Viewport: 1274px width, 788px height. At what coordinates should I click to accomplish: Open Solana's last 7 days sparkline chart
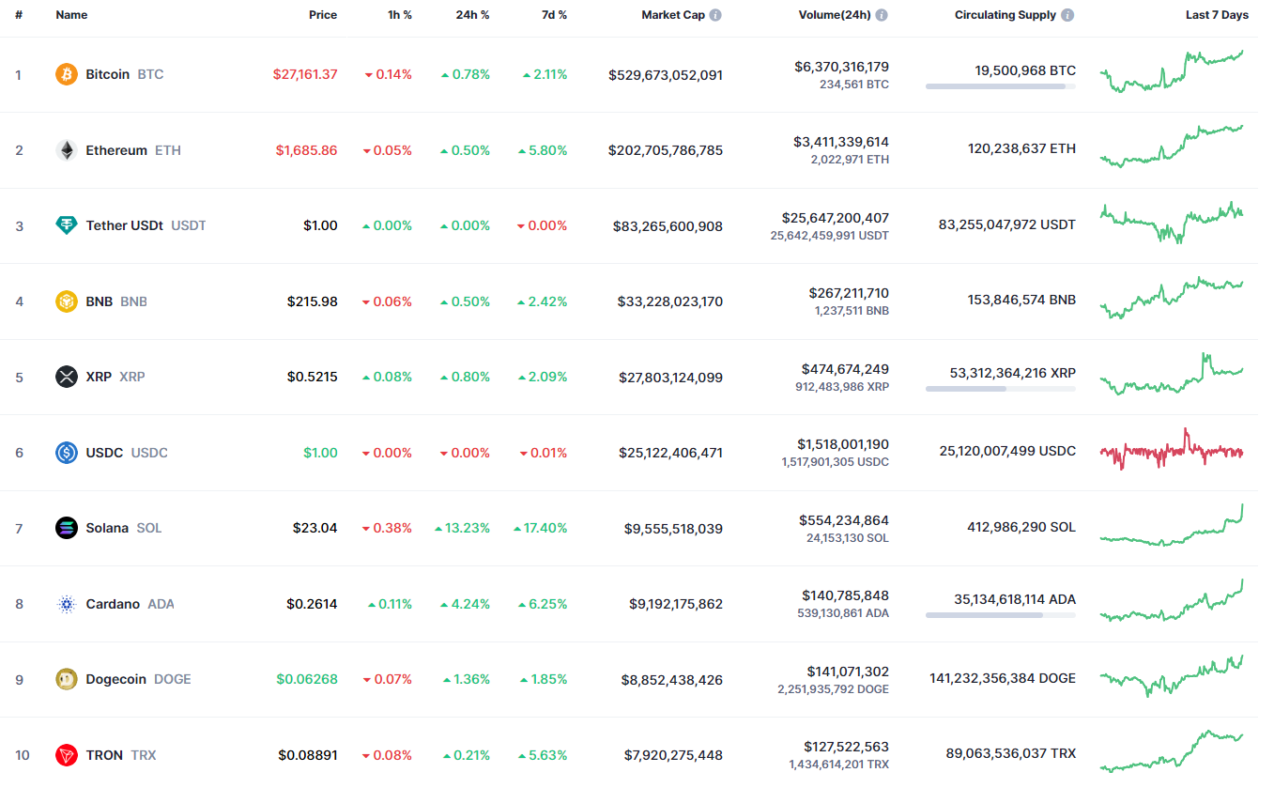1172,528
